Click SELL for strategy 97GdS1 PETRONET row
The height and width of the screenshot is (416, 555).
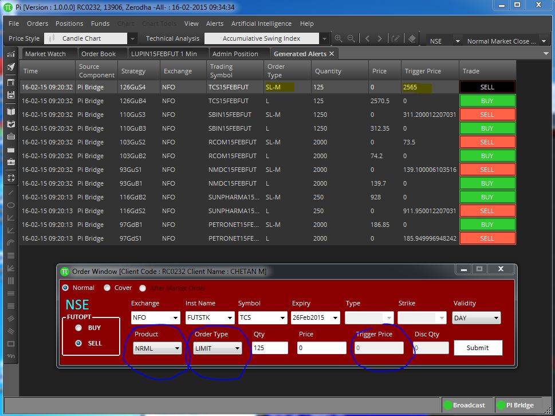487,238
